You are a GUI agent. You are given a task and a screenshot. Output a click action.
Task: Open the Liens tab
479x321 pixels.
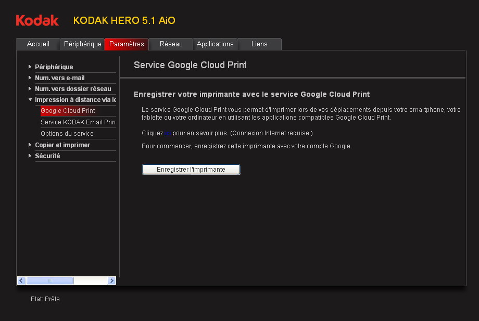(x=259, y=44)
